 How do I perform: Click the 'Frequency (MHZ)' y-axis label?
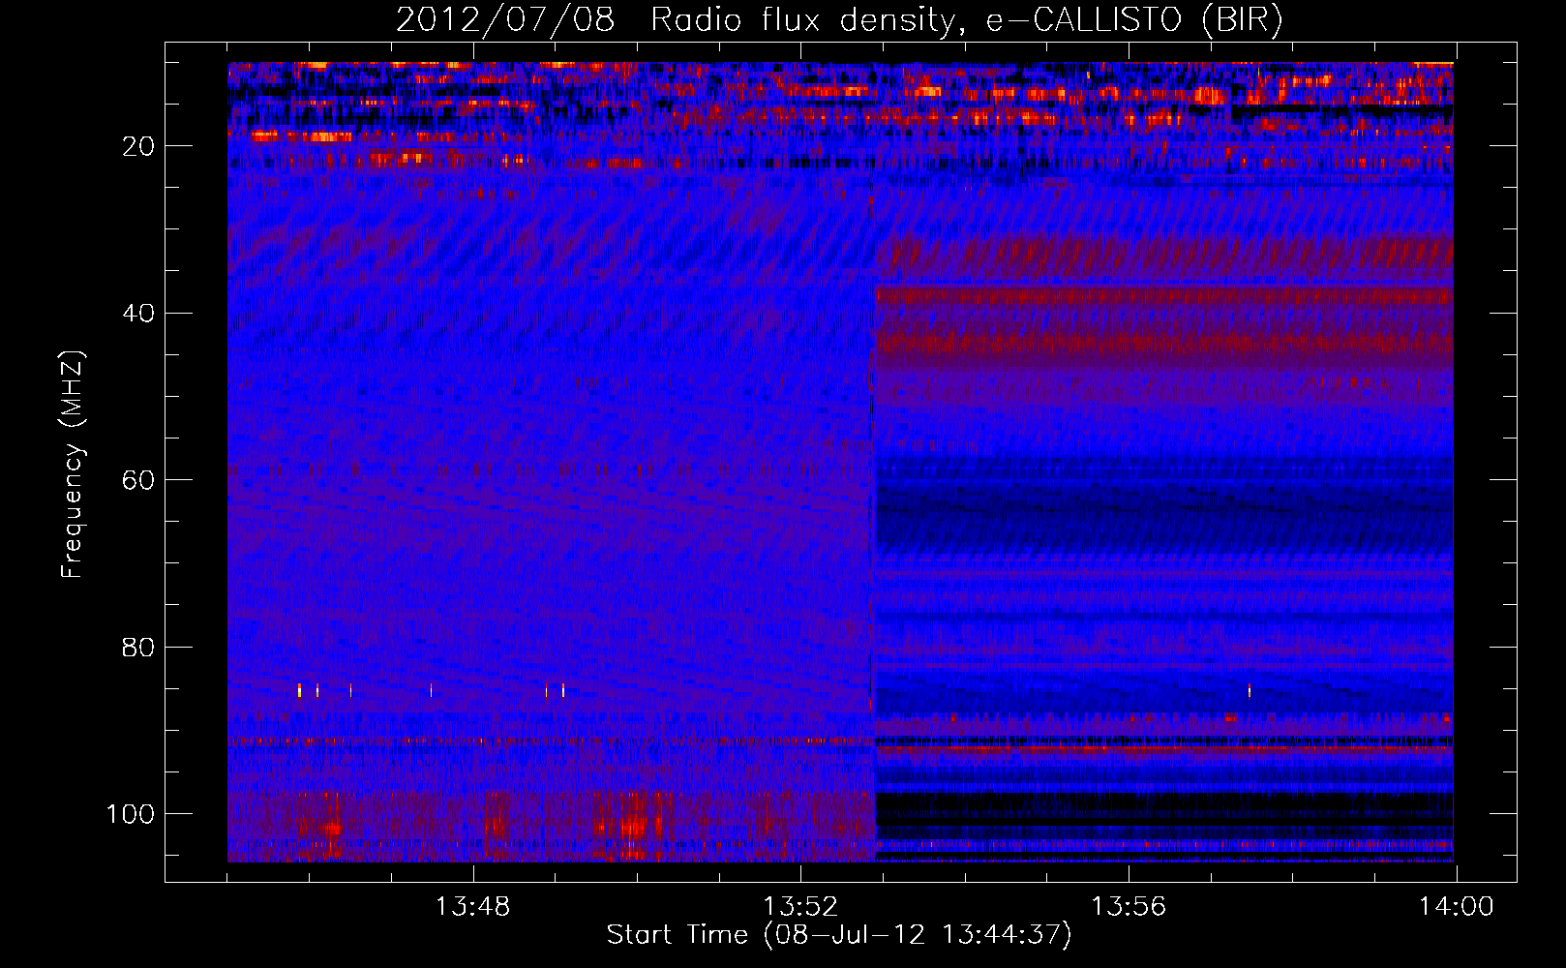73,465
